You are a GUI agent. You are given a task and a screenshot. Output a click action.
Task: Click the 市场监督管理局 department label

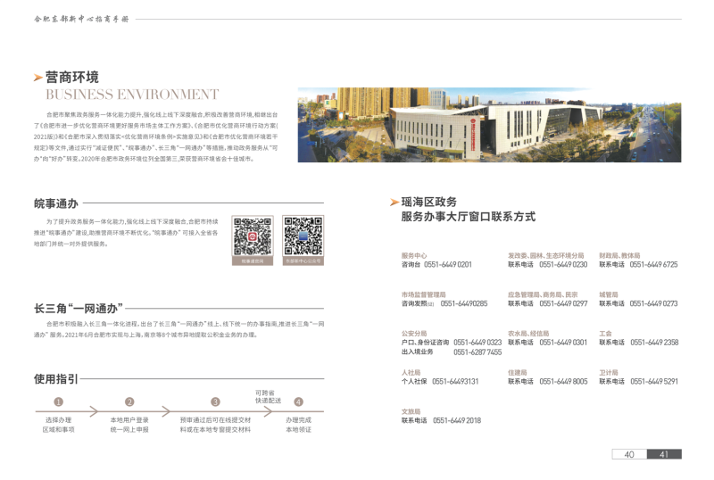point(423,294)
